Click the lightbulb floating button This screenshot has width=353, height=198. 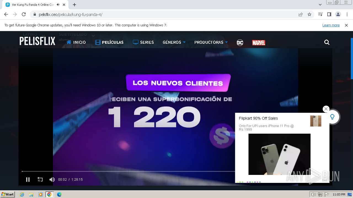[332, 117]
